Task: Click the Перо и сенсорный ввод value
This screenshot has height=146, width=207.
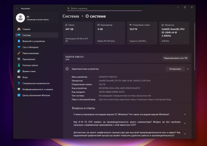Action: [135, 99]
